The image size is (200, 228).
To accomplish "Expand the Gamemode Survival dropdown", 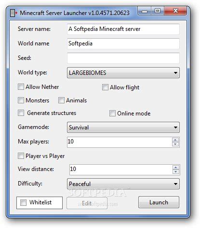I will 123,128.
